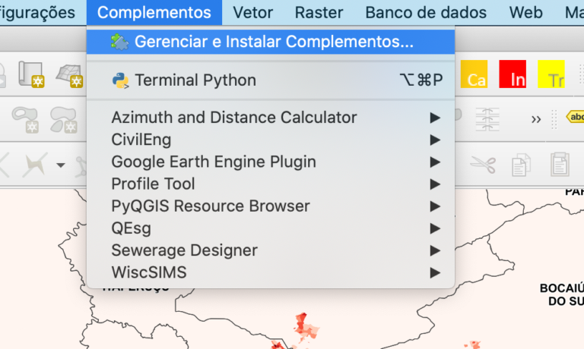This screenshot has width=584, height=349.
Task: Open Terminal Python menu entry
Action: [195, 80]
